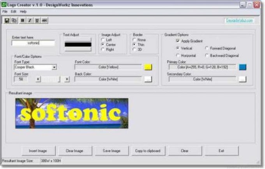Minimize the Logo Creator window
Image resolution: width=265 pixels, height=169 pixels.
(242, 5)
